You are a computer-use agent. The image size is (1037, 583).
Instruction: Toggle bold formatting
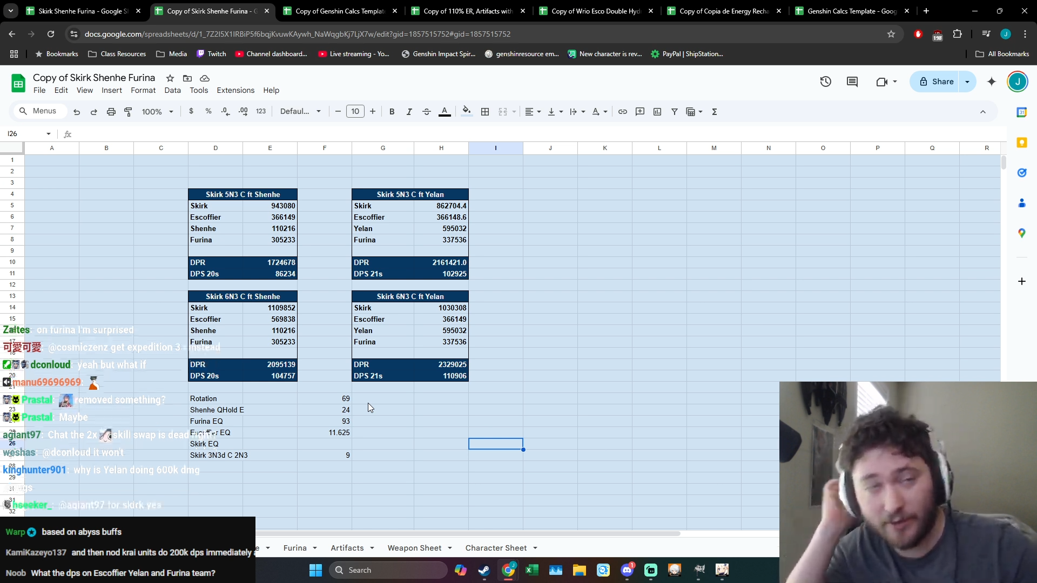tap(392, 112)
